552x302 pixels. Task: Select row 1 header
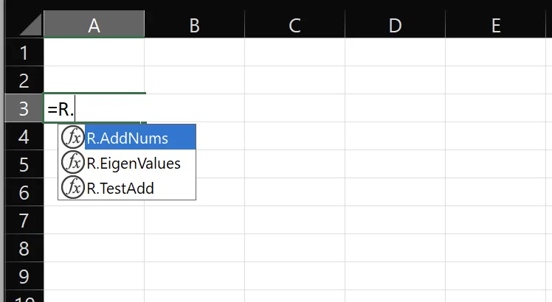[x=24, y=52]
